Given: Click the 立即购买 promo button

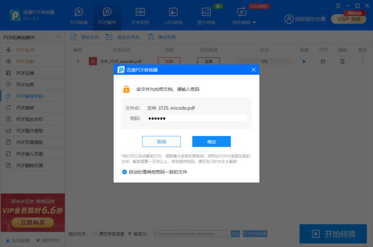Looking at the screenshot, I should [32, 223].
